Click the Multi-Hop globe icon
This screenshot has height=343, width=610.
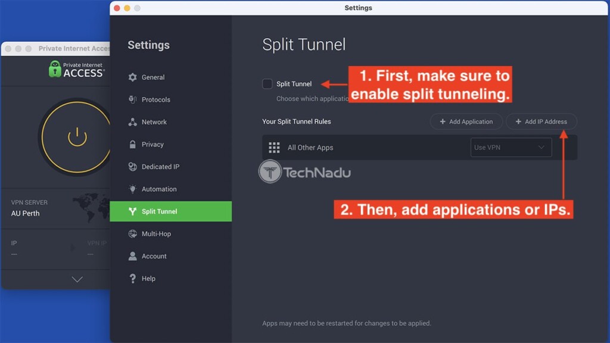pos(132,233)
